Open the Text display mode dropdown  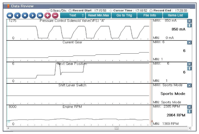coord(73,15)
